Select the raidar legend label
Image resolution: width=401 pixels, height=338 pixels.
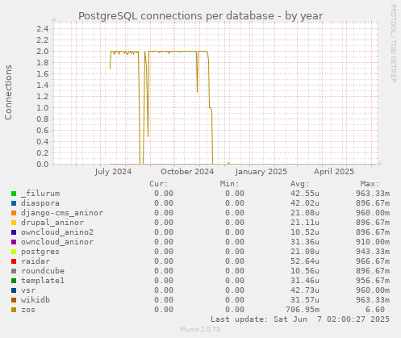pos(36,261)
